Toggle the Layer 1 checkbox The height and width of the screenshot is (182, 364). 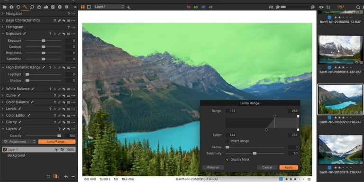pyautogui.click(x=5, y=150)
